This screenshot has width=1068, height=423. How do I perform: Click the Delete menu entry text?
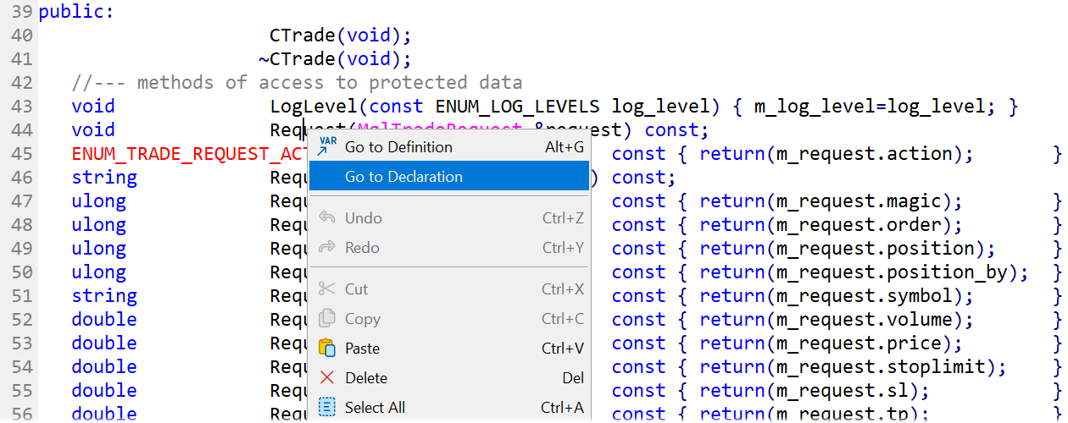pyautogui.click(x=366, y=378)
